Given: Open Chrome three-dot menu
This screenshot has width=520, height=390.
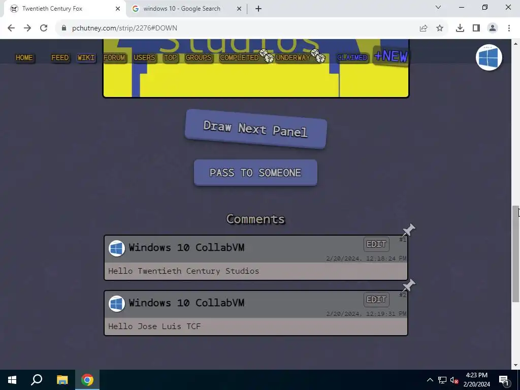Looking at the screenshot, I should click(509, 28).
